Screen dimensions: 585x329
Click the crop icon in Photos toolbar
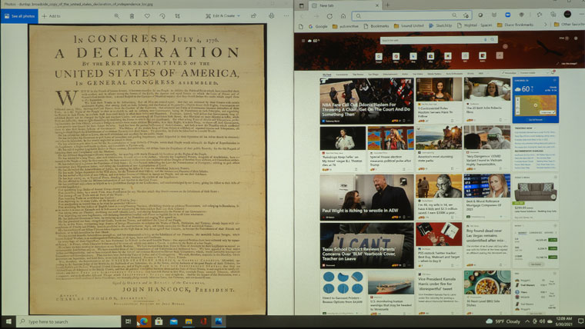click(178, 16)
